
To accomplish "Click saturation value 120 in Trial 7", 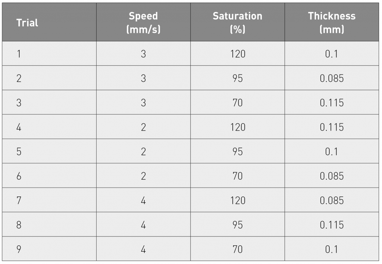I will point(238,200).
